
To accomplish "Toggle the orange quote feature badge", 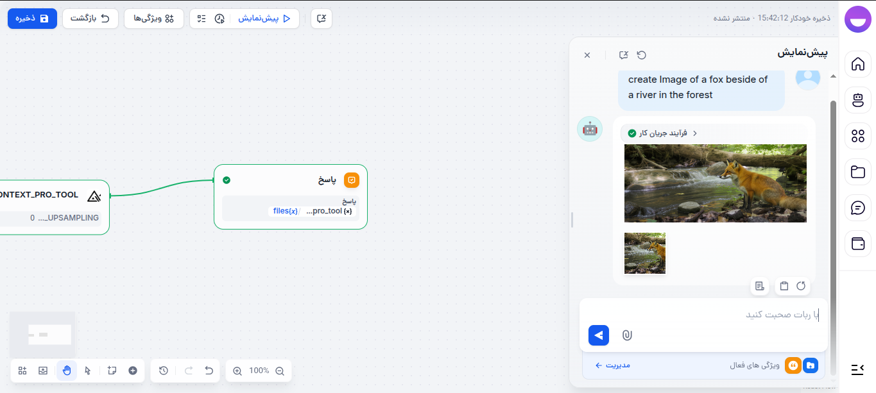I will pyautogui.click(x=793, y=365).
